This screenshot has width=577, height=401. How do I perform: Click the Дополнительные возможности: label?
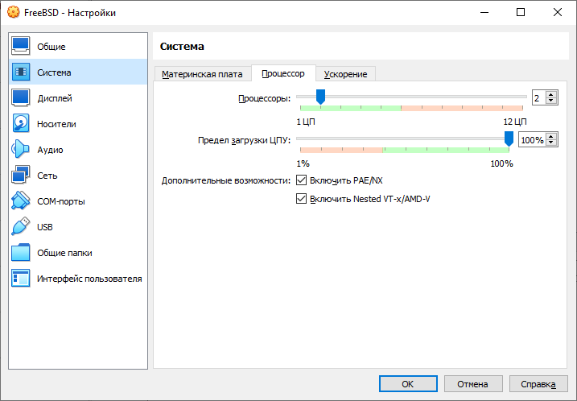[226, 181]
